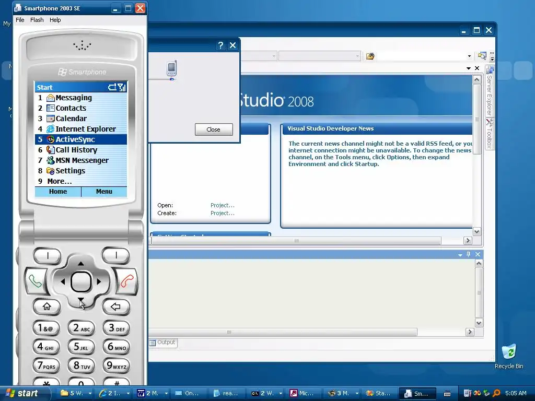Click the 6 MNO key on the keypad
The height and width of the screenshot is (401, 535).
pyautogui.click(x=117, y=347)
